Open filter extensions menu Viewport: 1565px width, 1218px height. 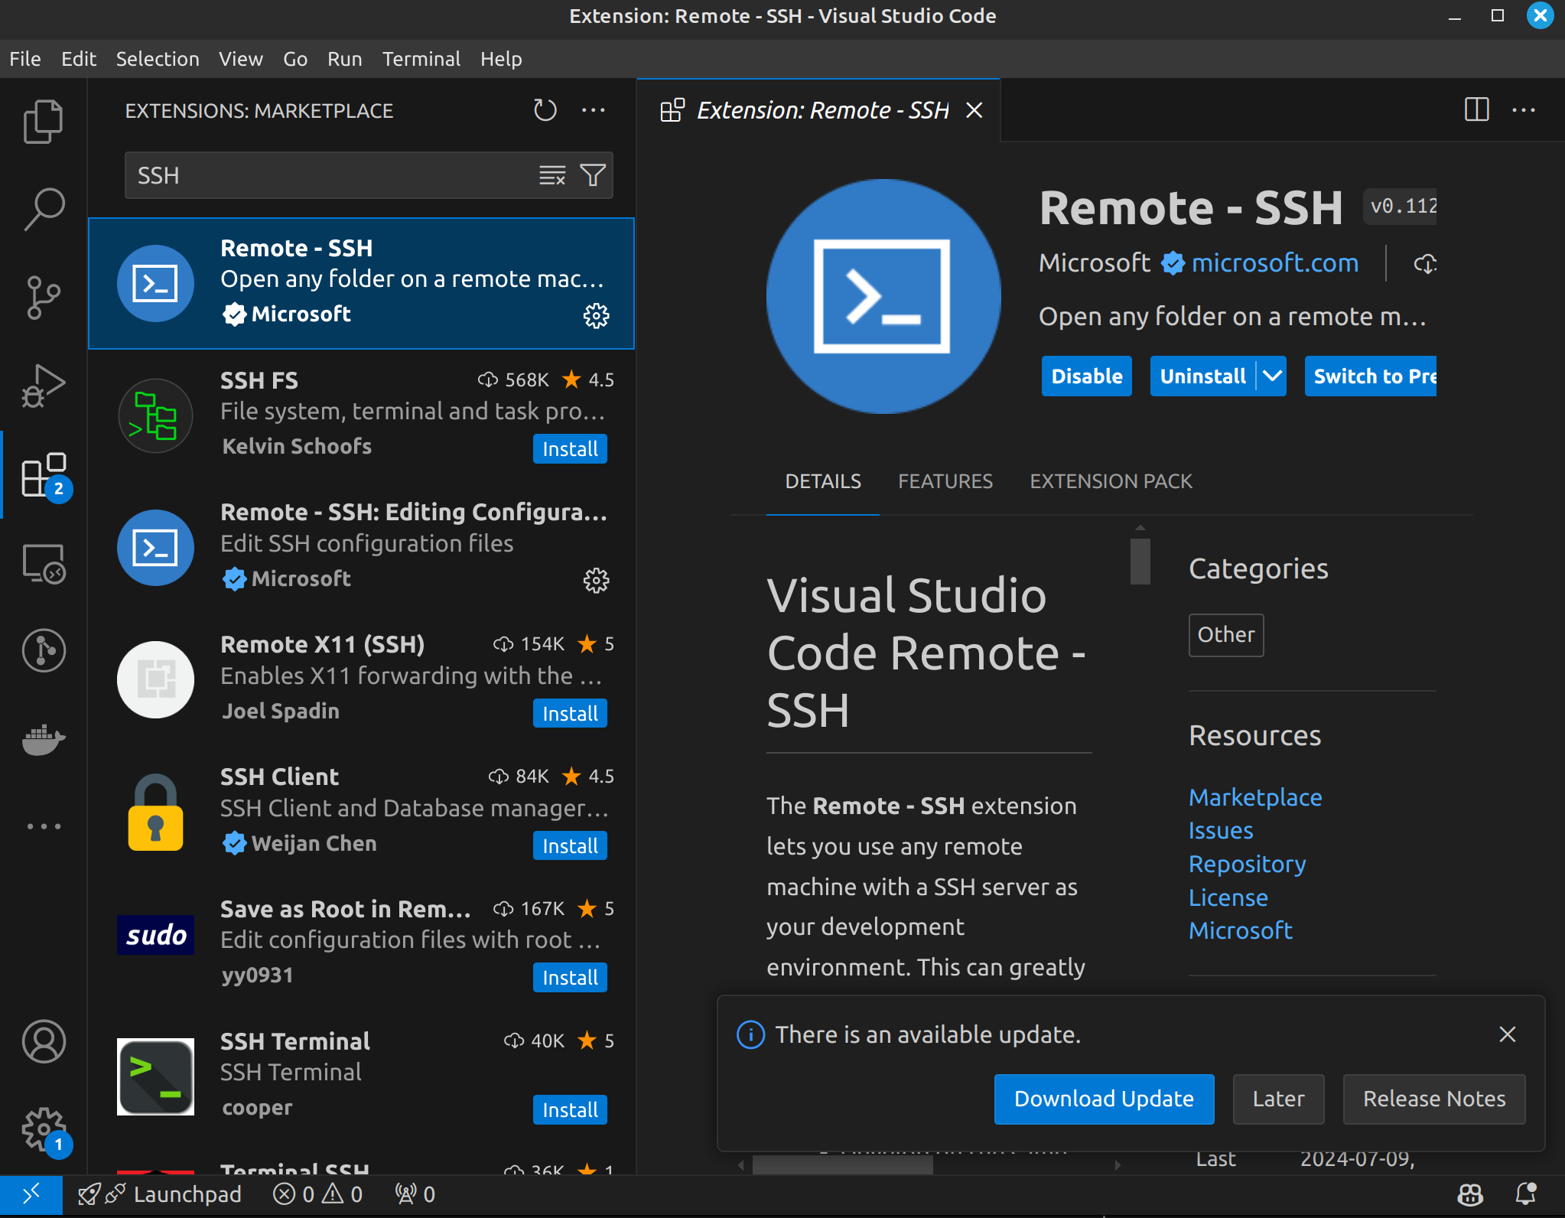[x=593, y=175]
